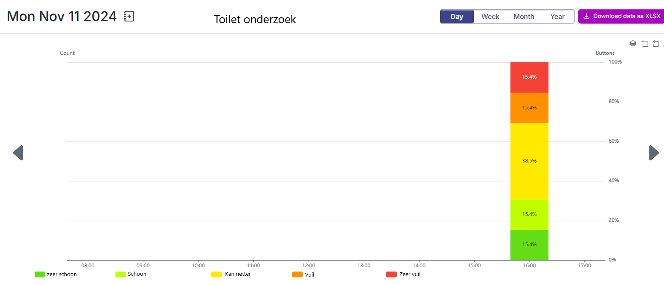664x285 pixels.
Task: Hide the 'Kan netter' legend series
Action: tap(231, 274)
